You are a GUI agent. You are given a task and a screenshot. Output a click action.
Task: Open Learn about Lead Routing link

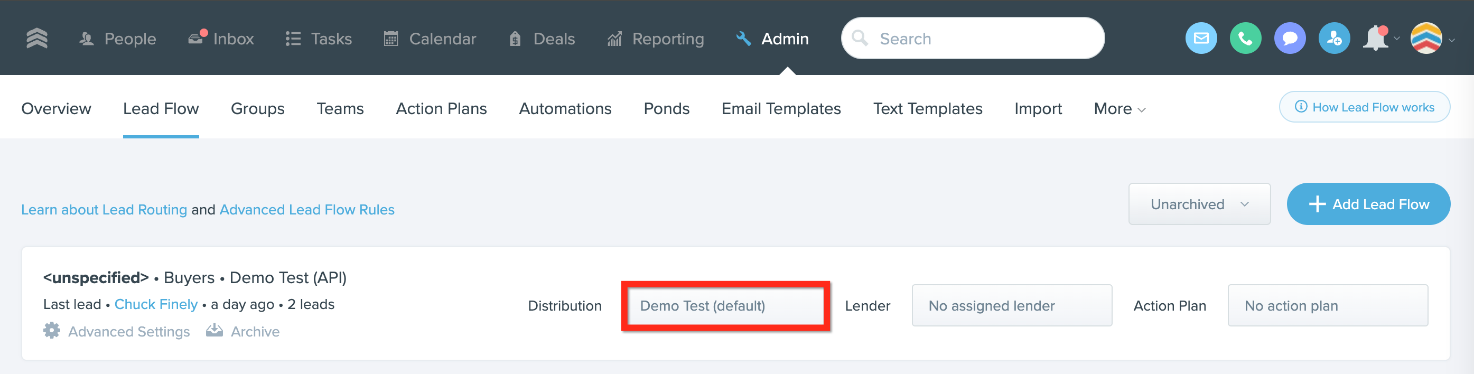coord(104,210)
